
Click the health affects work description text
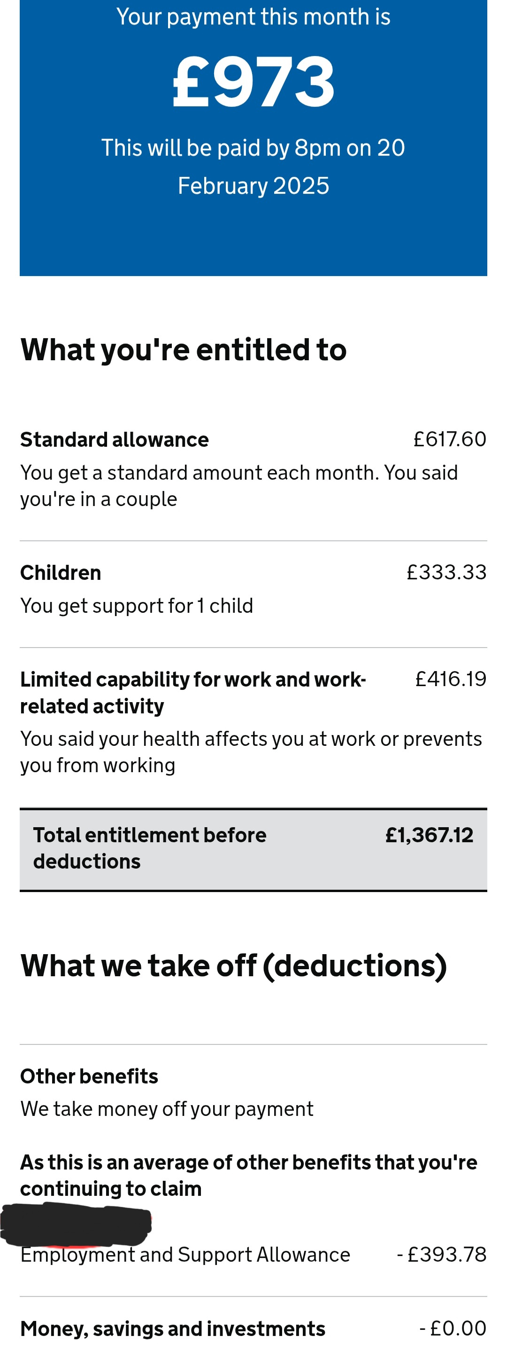(x=250, y=751)
